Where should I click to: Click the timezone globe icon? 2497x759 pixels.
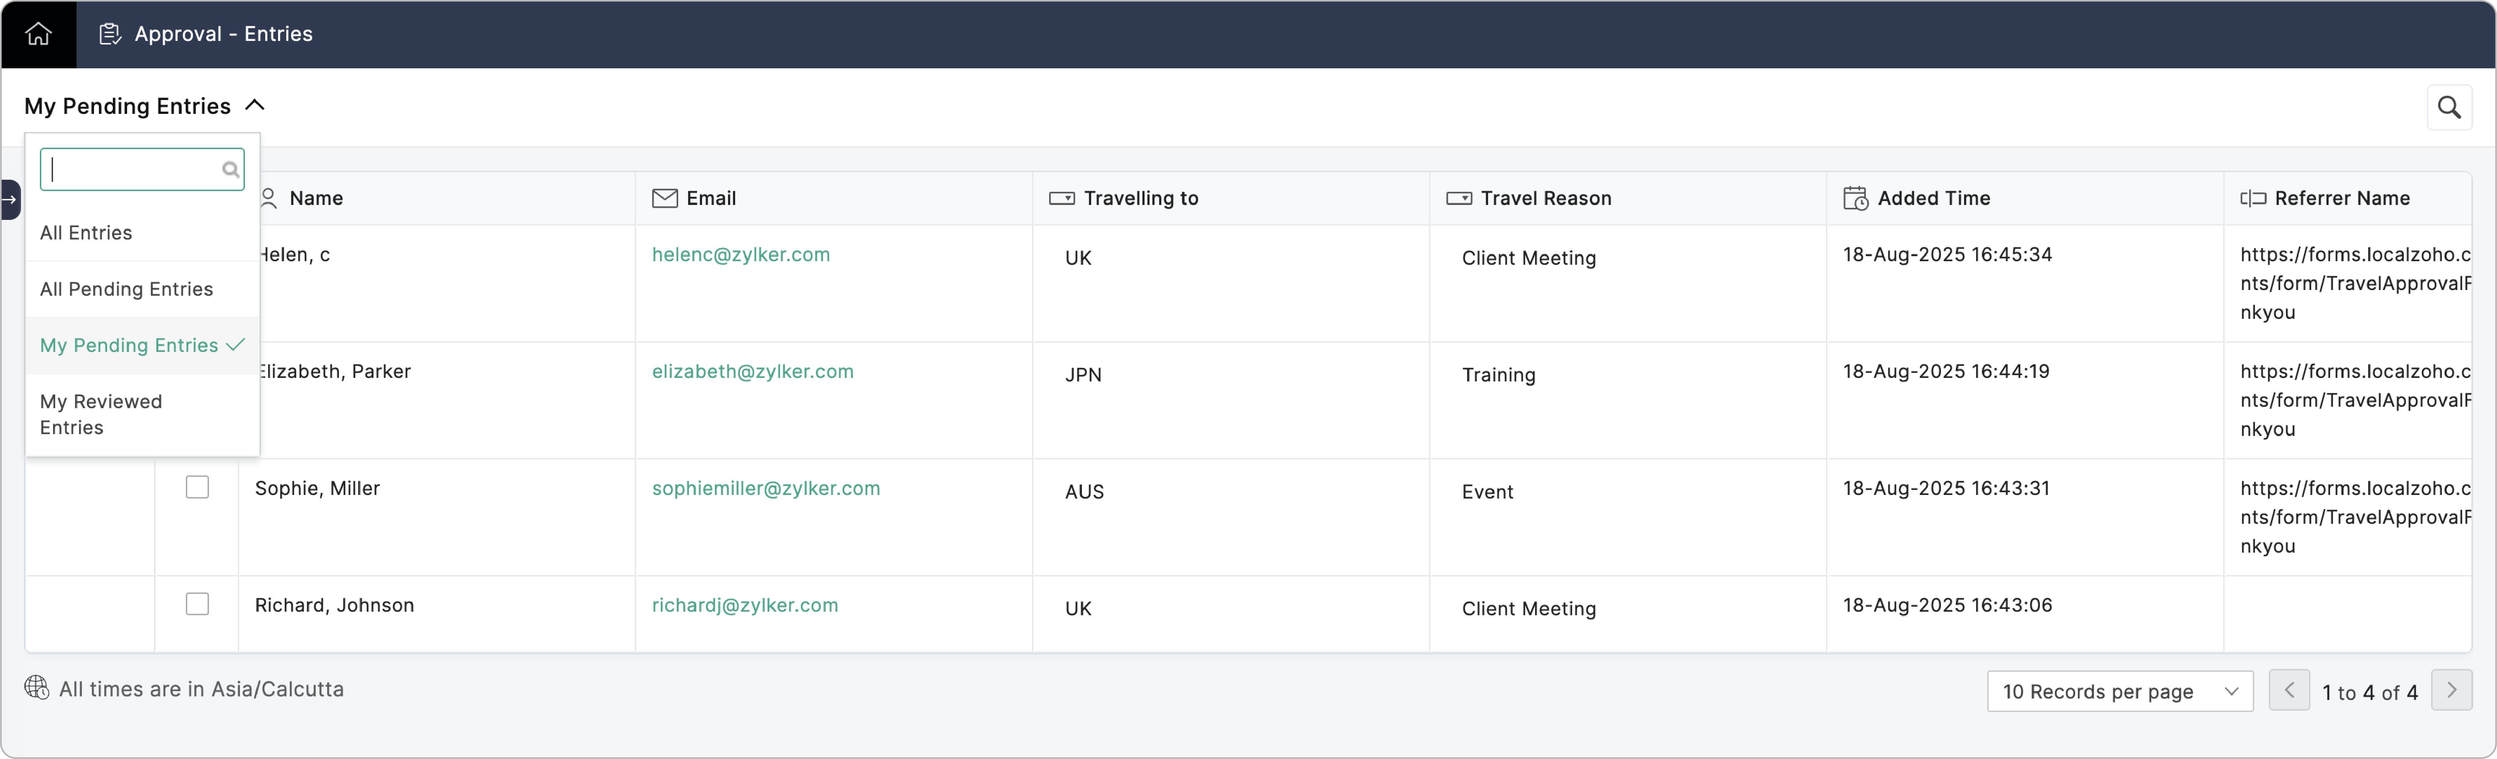tap(37, 688)
